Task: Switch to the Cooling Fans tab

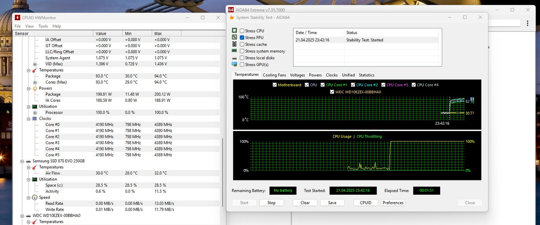Action: tap(274, 75)
